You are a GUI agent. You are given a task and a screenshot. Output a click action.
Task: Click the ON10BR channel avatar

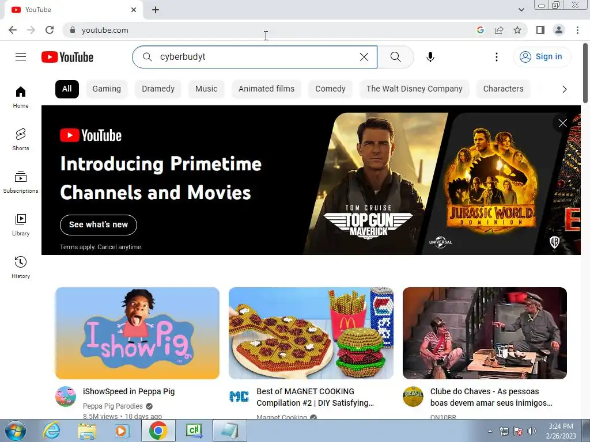pyautogui.click(x=413, y=396)
